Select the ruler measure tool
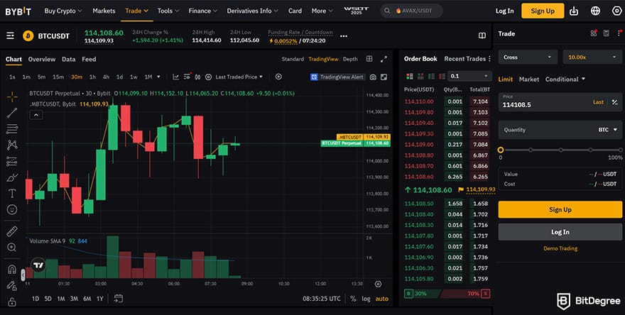625x315 pixels. coord(12,231)
